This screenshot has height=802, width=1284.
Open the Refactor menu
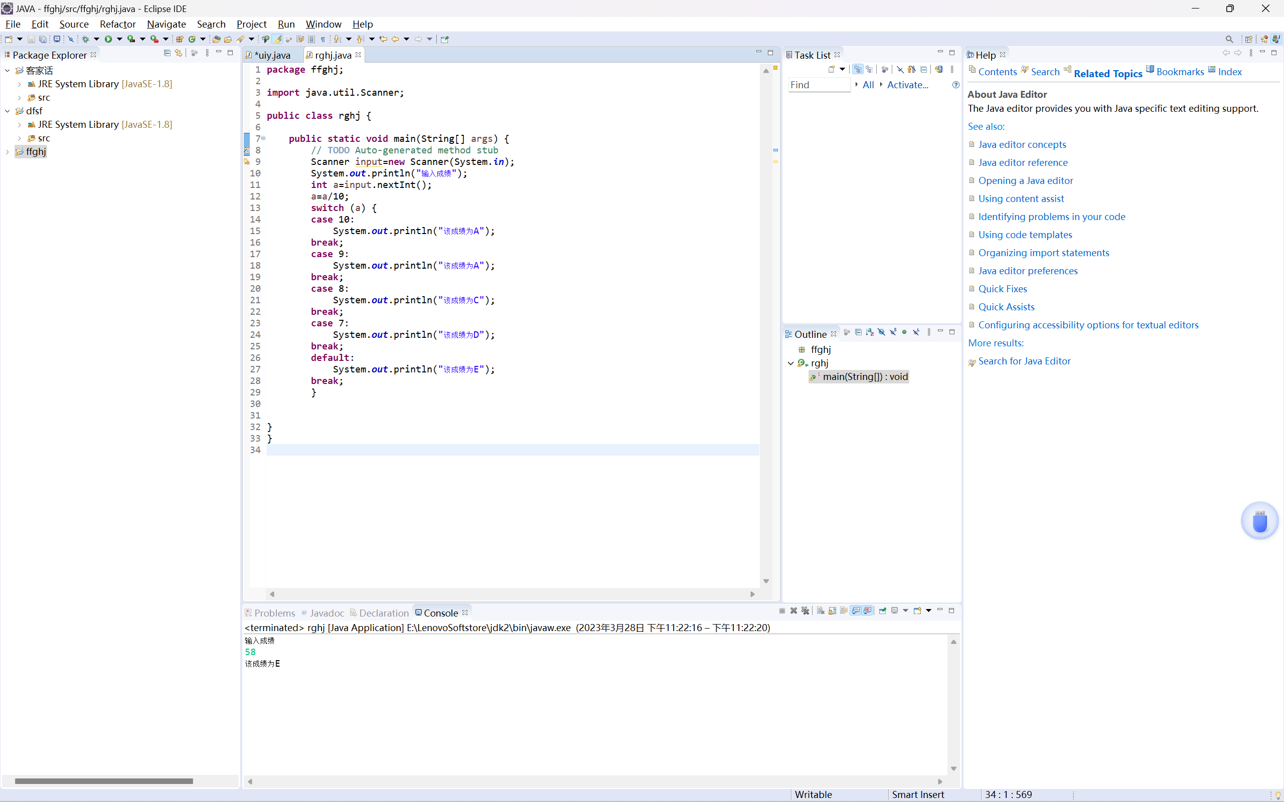click(x=117, y=24)
